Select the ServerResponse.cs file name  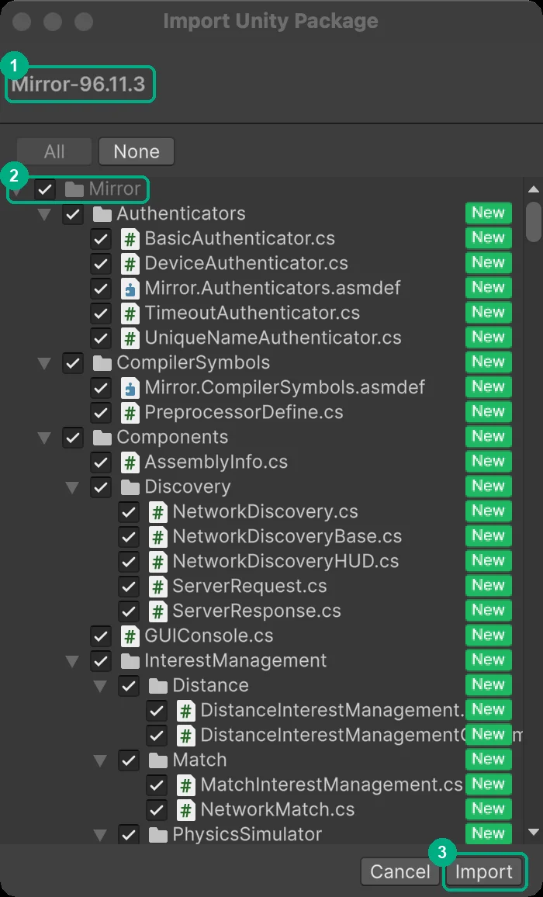click(257, 611)
